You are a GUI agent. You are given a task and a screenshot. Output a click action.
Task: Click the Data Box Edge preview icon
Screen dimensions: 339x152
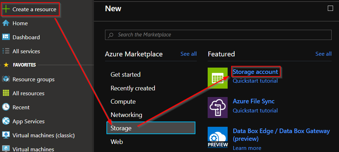(x=217, y=137)
